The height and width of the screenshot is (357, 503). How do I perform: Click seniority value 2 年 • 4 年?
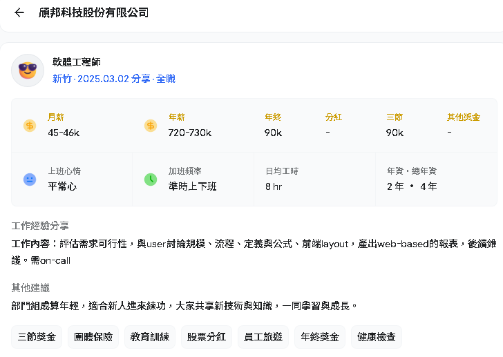[412, 186]
